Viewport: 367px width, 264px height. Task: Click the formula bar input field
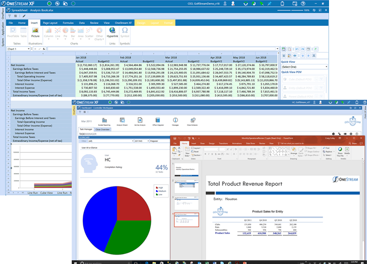[x=161, y=49]
